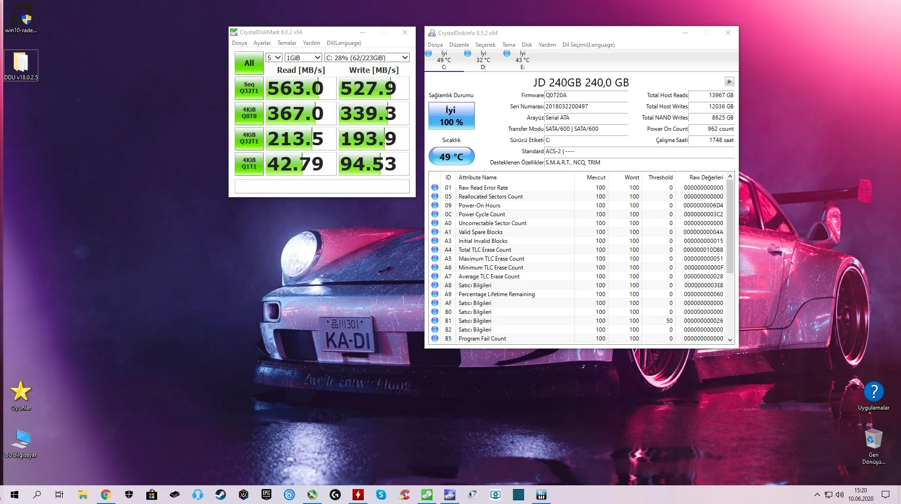Expand the C: drive selection dropdown
This screenshot has height=504, width=901.
click(367, 58)
